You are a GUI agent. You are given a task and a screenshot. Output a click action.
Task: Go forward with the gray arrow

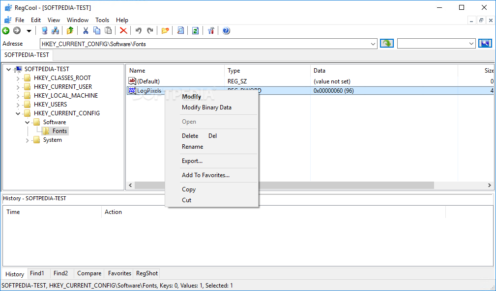[x=17, y=30]
